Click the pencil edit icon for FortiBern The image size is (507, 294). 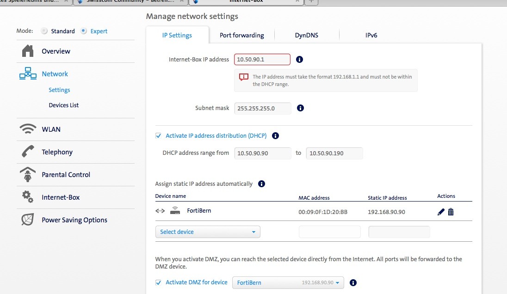pyautogui.click(x=441, y=212)
